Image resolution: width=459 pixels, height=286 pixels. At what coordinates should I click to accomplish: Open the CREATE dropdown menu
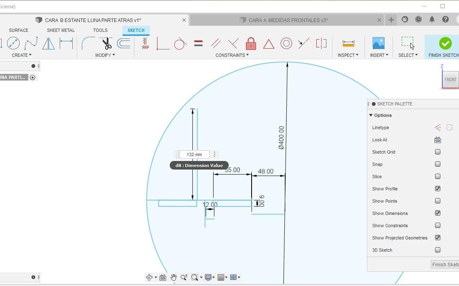21,55
